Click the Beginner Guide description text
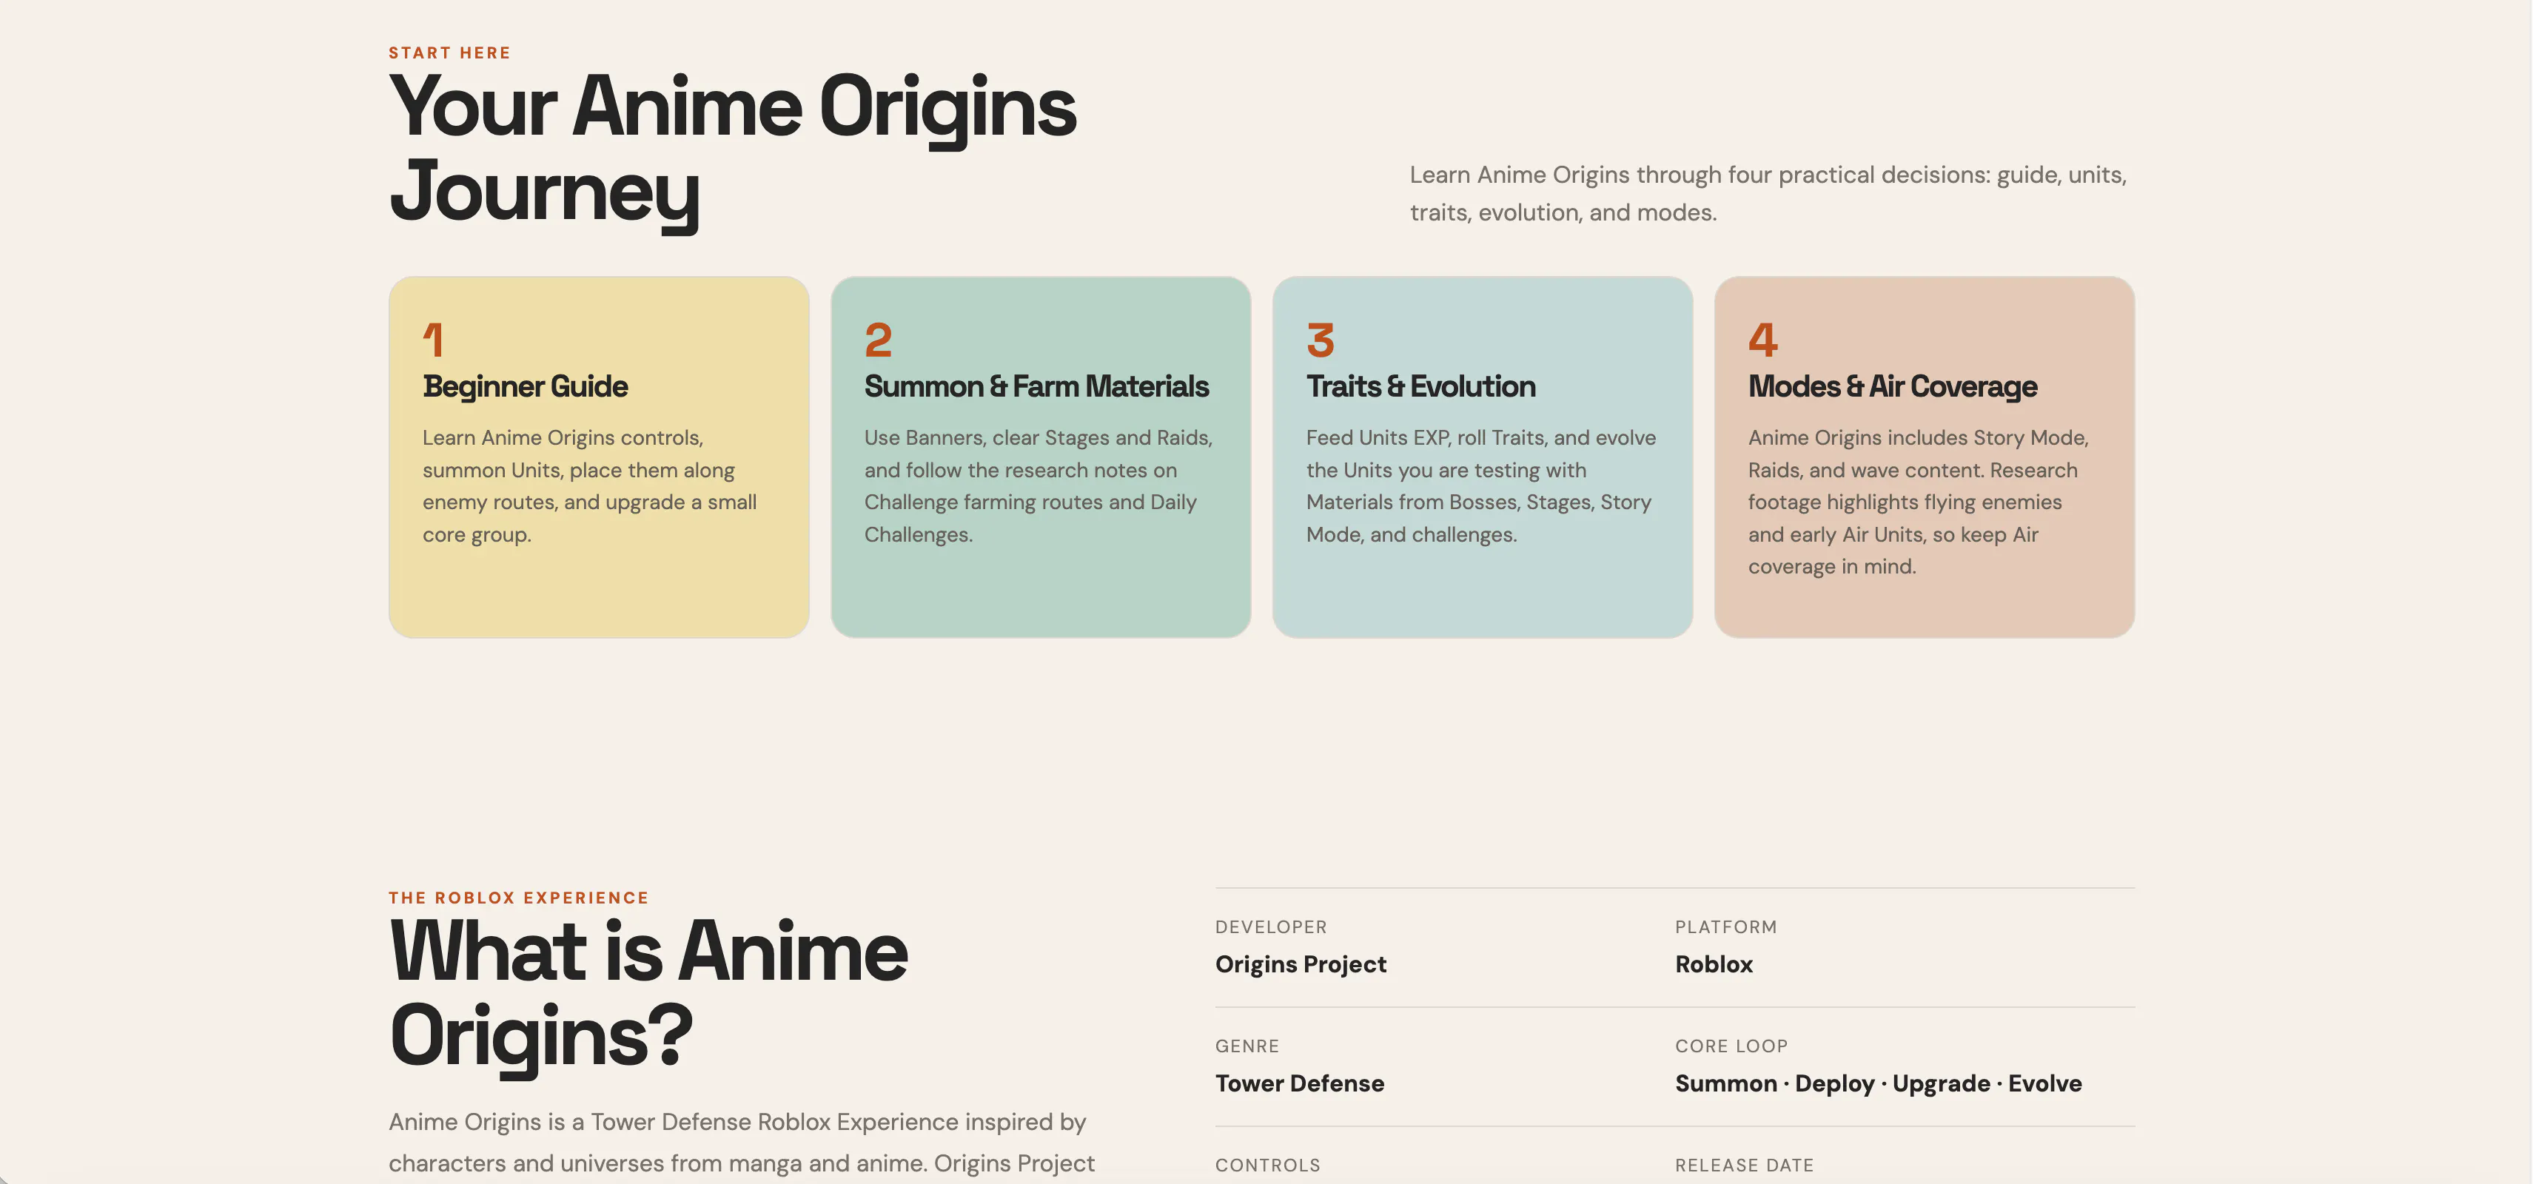The height and width of the screenshot is (1184, 2533). click(x=590, y=487)
